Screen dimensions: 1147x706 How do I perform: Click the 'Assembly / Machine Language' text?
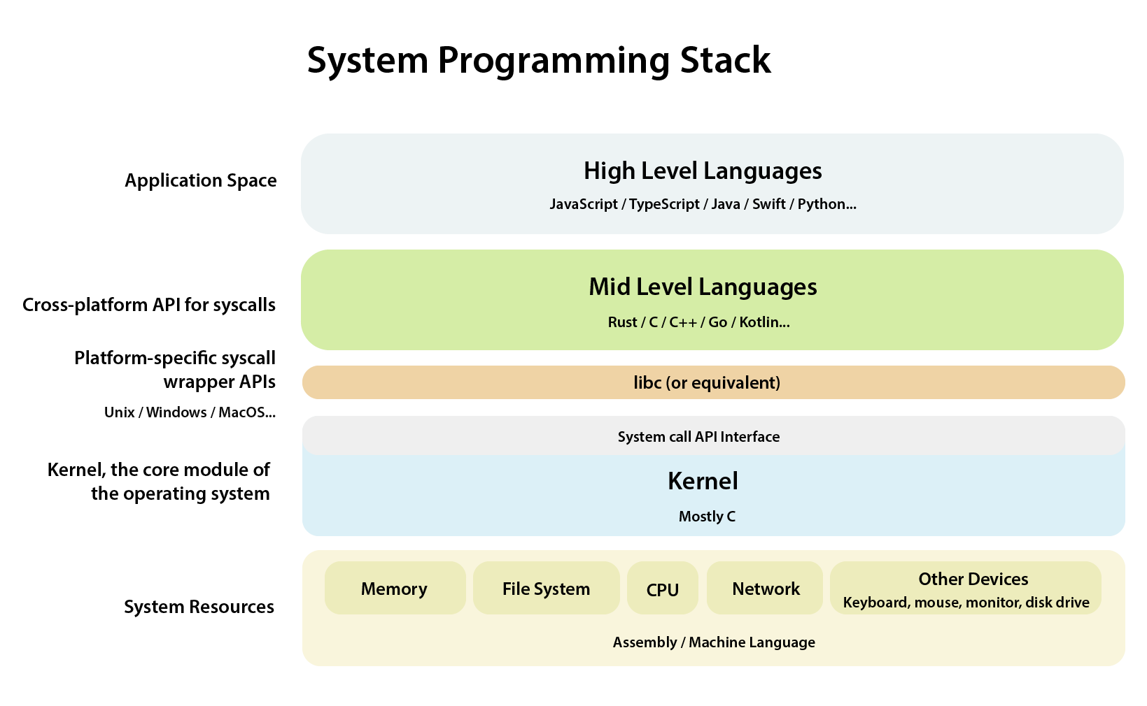(714, 642)
